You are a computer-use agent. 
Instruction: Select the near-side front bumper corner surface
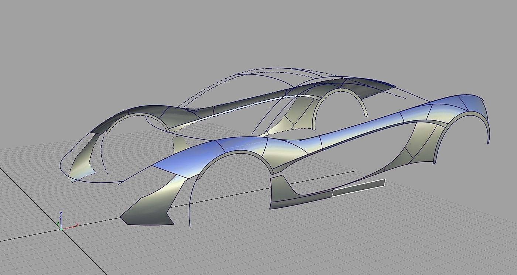click(150, 212)
